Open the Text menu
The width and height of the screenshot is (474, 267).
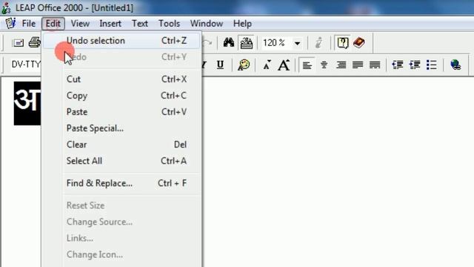coord(140,24)
